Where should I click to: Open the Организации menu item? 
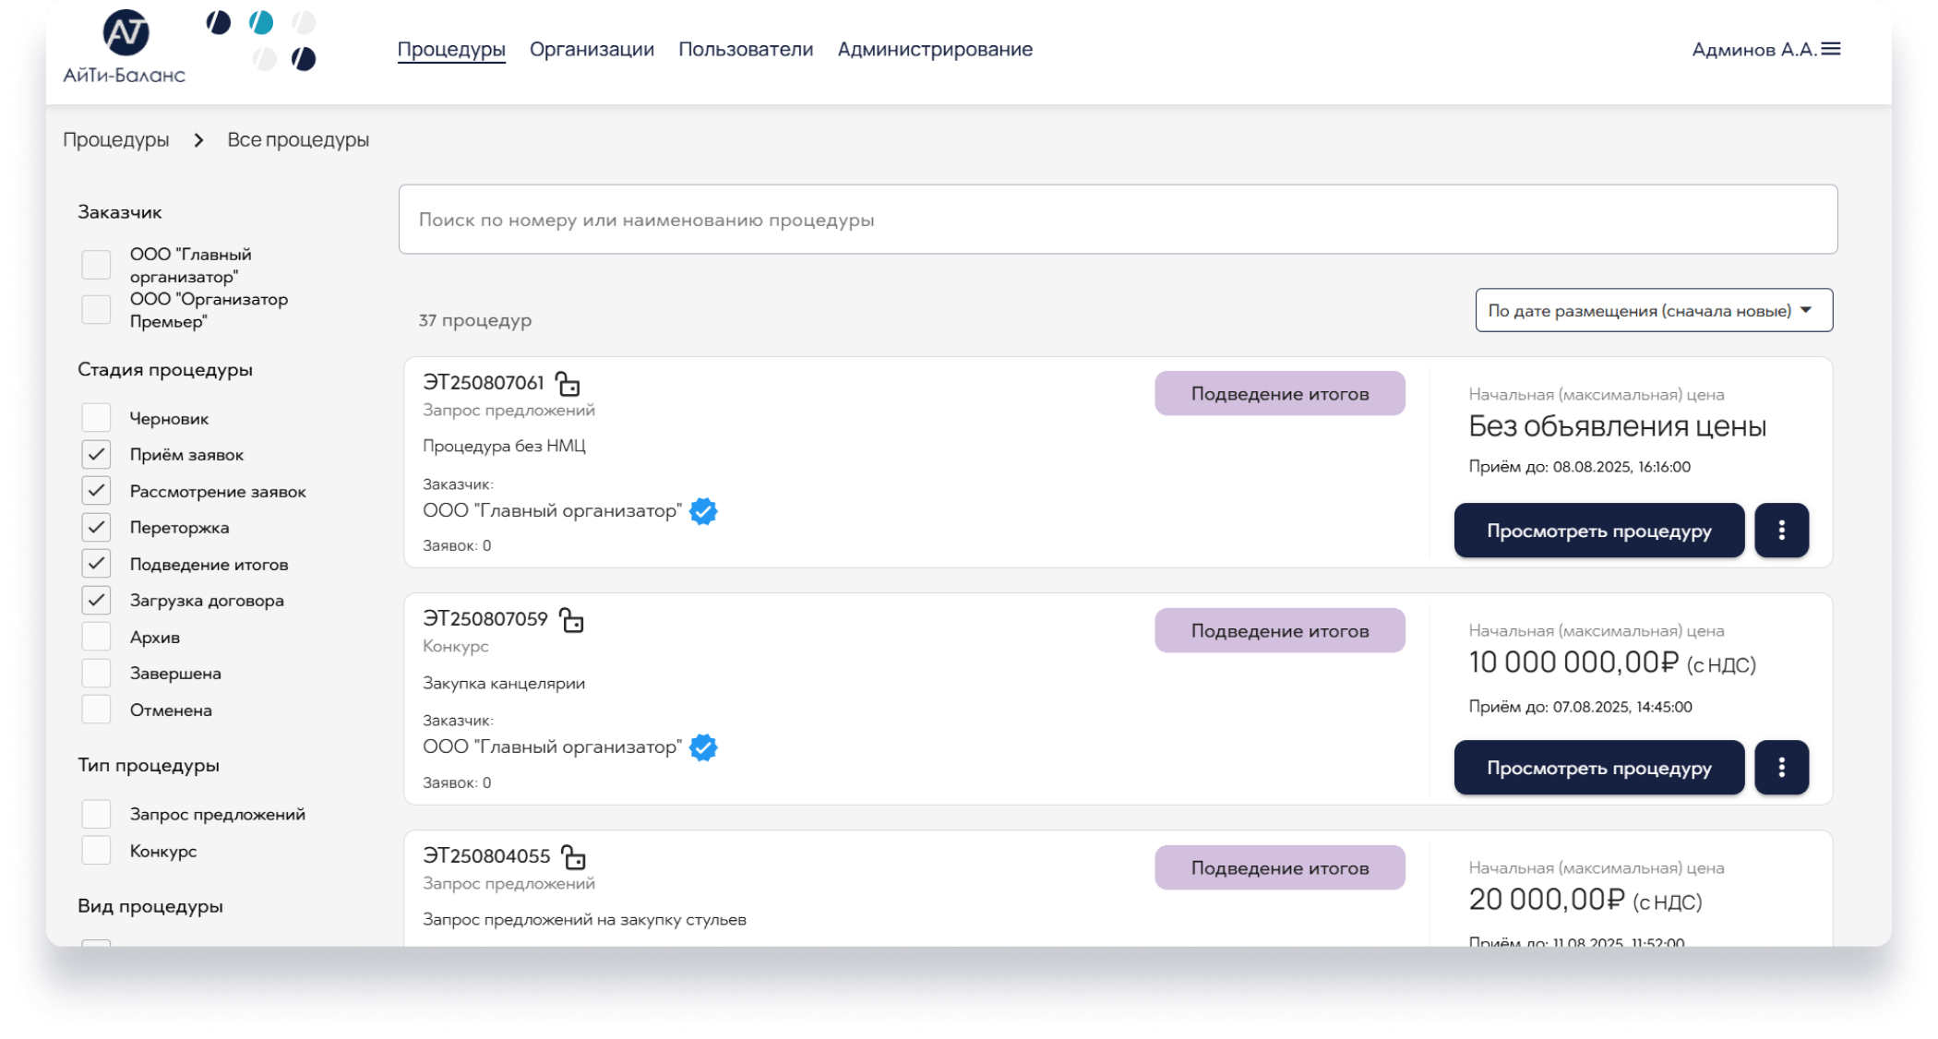pyautogui.click(x=592, y=49)
